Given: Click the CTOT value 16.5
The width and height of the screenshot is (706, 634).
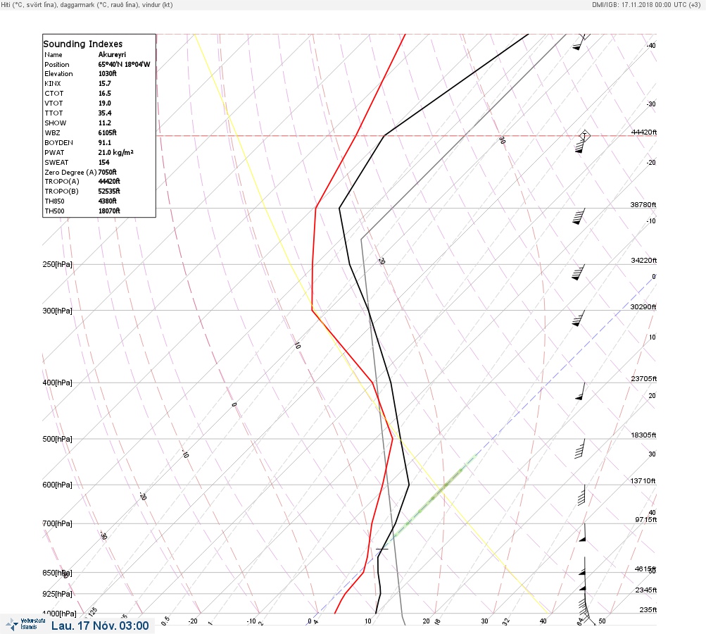Looking at the screenshot, I should pyautogui.click(x=104, y=93).
